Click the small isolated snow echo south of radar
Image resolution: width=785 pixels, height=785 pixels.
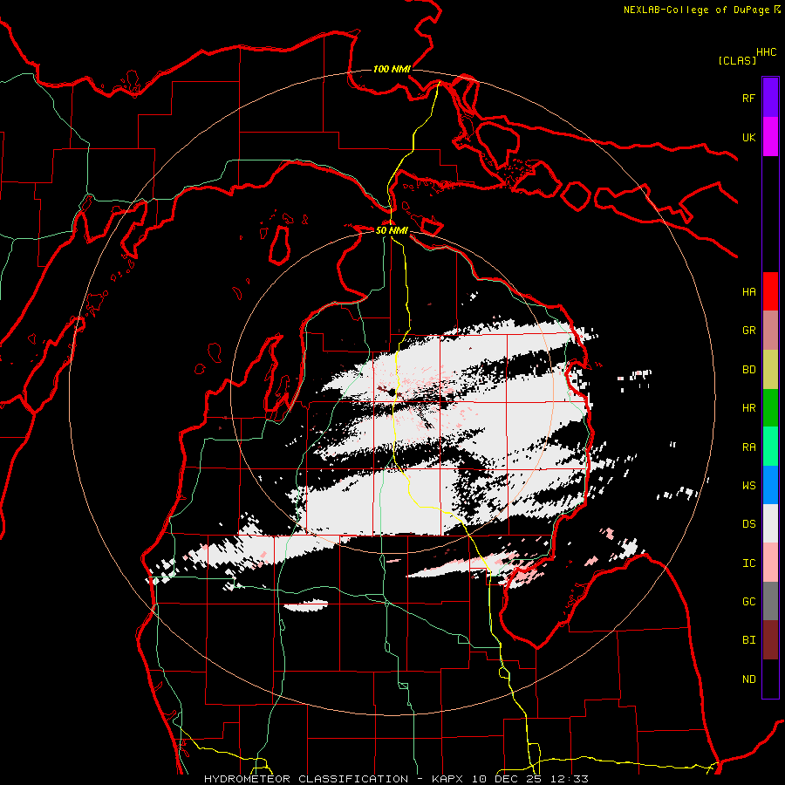(x=306, y=605)
